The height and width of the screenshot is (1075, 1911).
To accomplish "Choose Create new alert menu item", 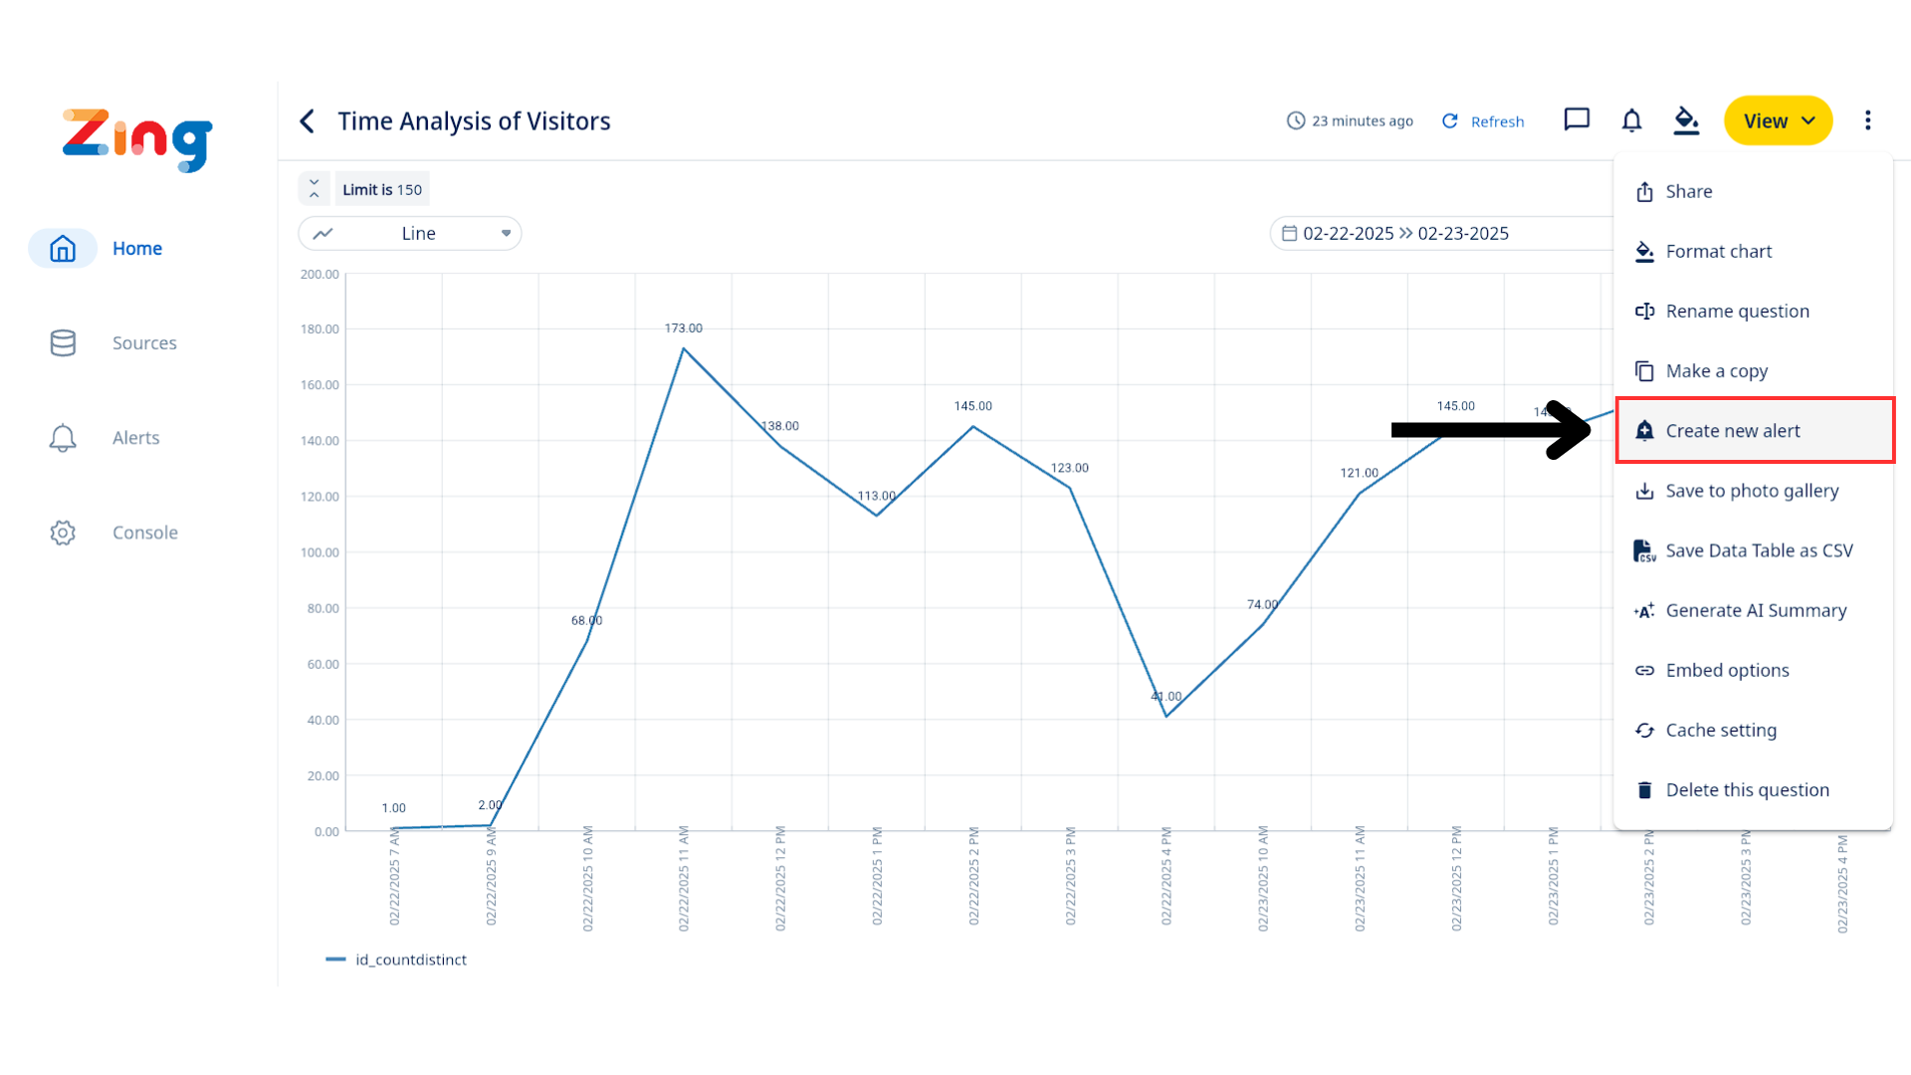I will (1733, 431).
